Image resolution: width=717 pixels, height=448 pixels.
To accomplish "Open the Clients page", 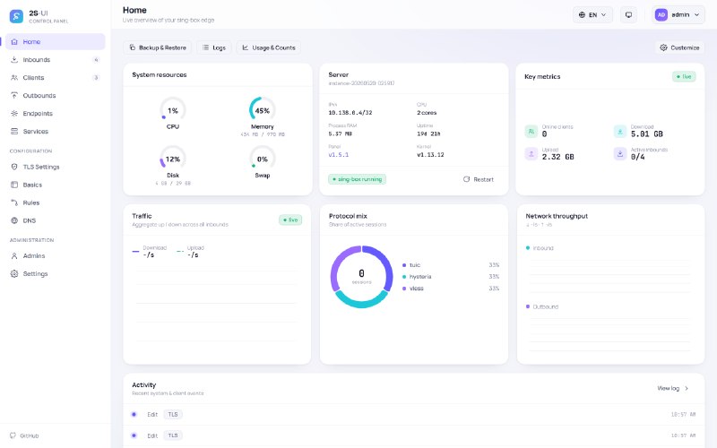I will (x=56, y=77).
